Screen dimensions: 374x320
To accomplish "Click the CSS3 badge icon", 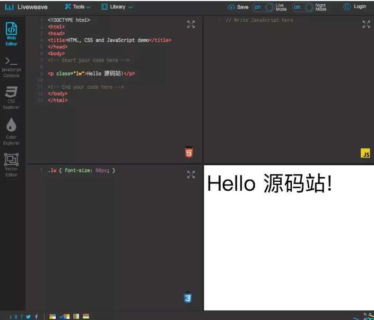I will pos(188,298).
